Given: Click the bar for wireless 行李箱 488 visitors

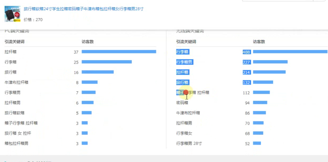Looking at the screenshot, I should [290, 52].
